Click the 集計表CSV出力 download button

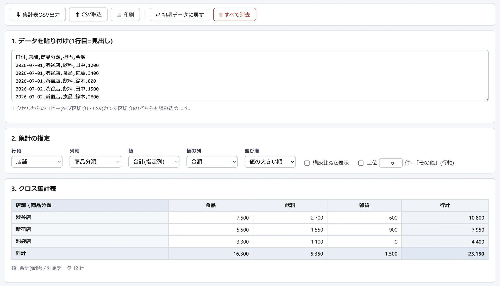(x=38, y=15)
